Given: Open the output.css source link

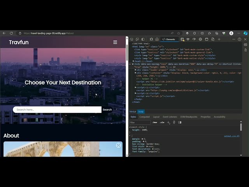Looking at the screenshot, I should coord(231,136).
